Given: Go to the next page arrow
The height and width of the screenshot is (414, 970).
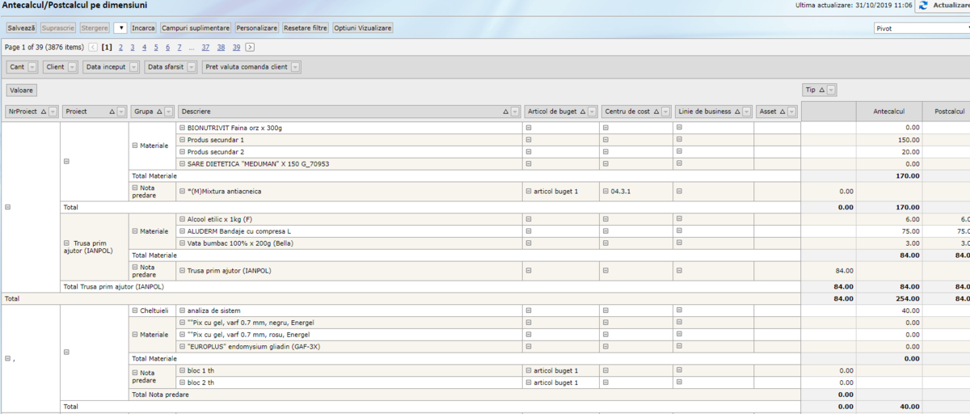Looking at the screenshot, I should pyautogui.click(x=250, y=48).
